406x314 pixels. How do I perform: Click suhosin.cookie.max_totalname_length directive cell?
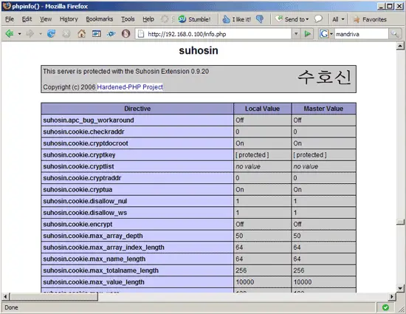pyautogui.click(x=137, y=270)
